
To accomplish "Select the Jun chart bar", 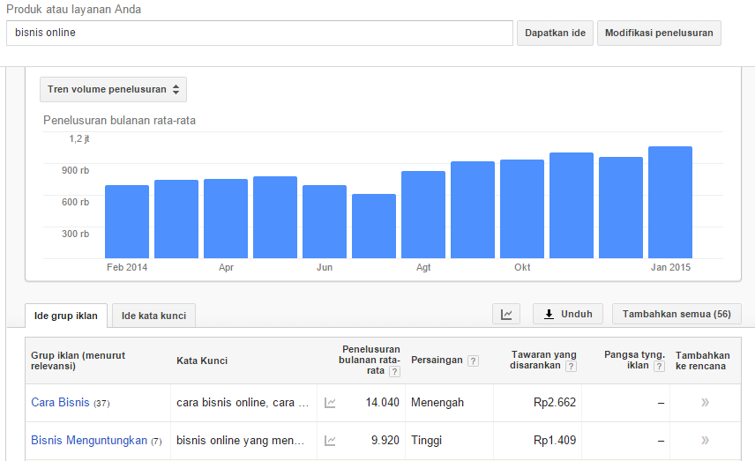I will tap(325, 222).
